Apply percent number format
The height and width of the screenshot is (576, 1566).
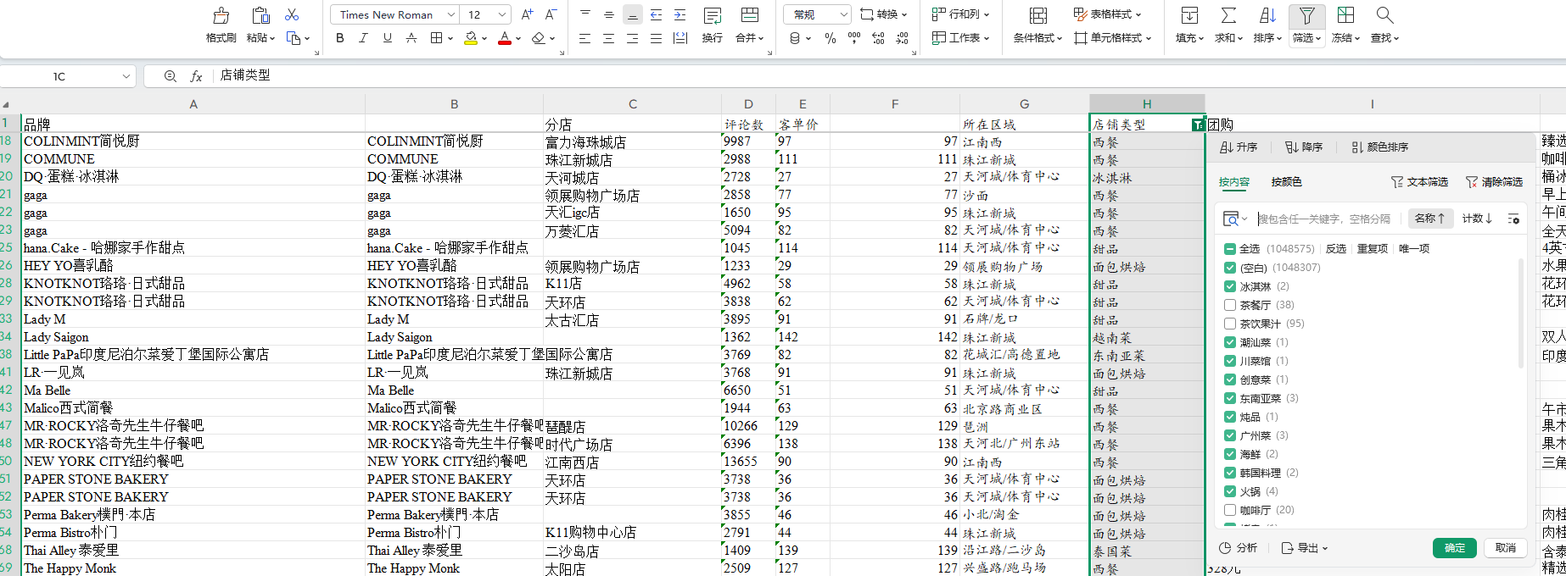(831, 38)
